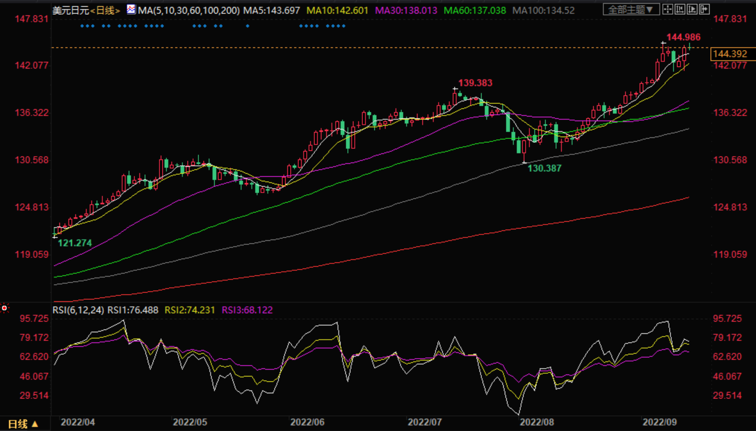Click the 2022/04 date on time axis
The height and width of the screenshot is (431, 756).
(x=78, y=422)
